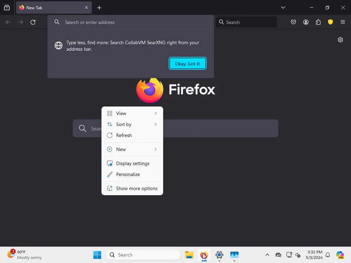The image size is (351, 263).
Task: Open the Firefox account icon
Action: (x=306, y=22)
